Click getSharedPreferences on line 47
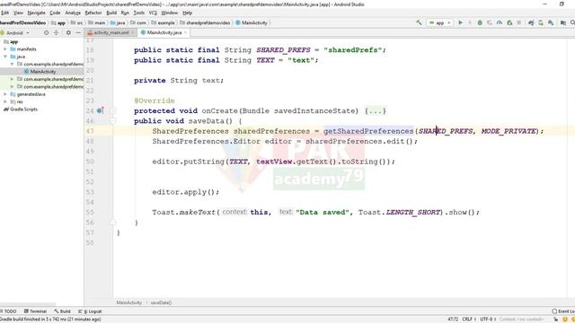Image resolution: width=575 pixels, height=323 pixels. (x=368, y=131)
